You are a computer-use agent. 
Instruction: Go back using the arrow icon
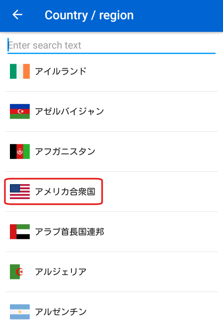click(x=17, y=15)
